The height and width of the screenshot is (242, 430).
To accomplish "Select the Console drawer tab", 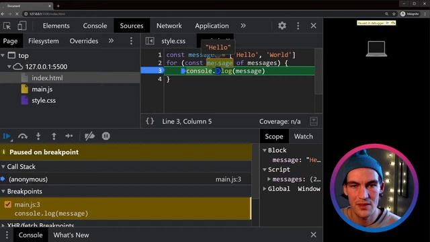I will [x=30, y=235].
